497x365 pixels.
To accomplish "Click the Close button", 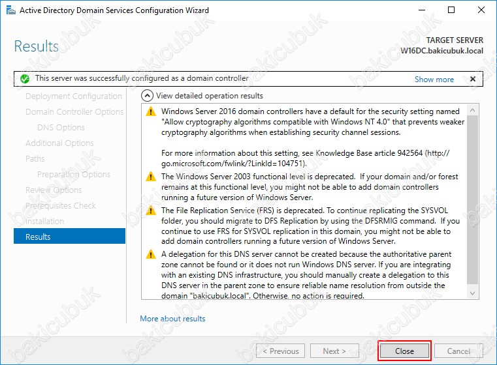I will (x=404, y=351).
